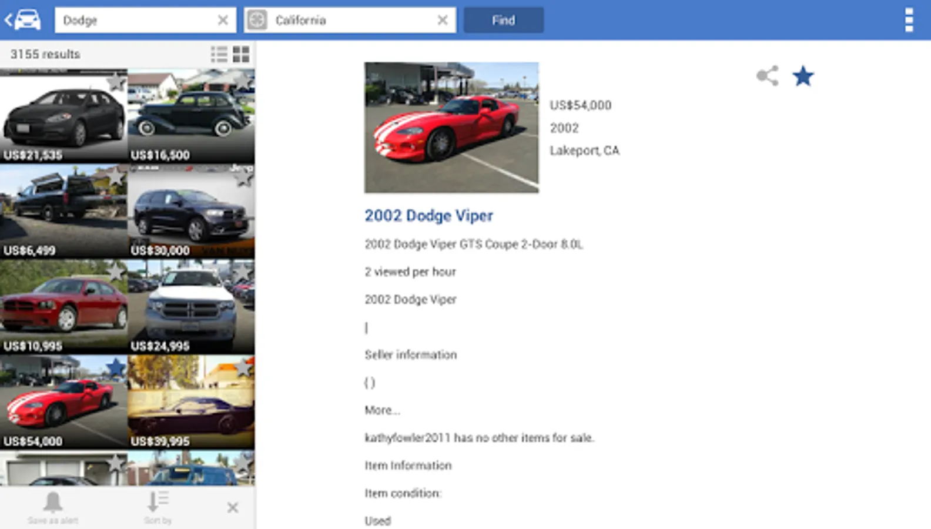Image resolution: width=931 pixels, height=529 pixels.
Task: Open the US$30,000 SUV thumbnail
Action: (191, 211)
